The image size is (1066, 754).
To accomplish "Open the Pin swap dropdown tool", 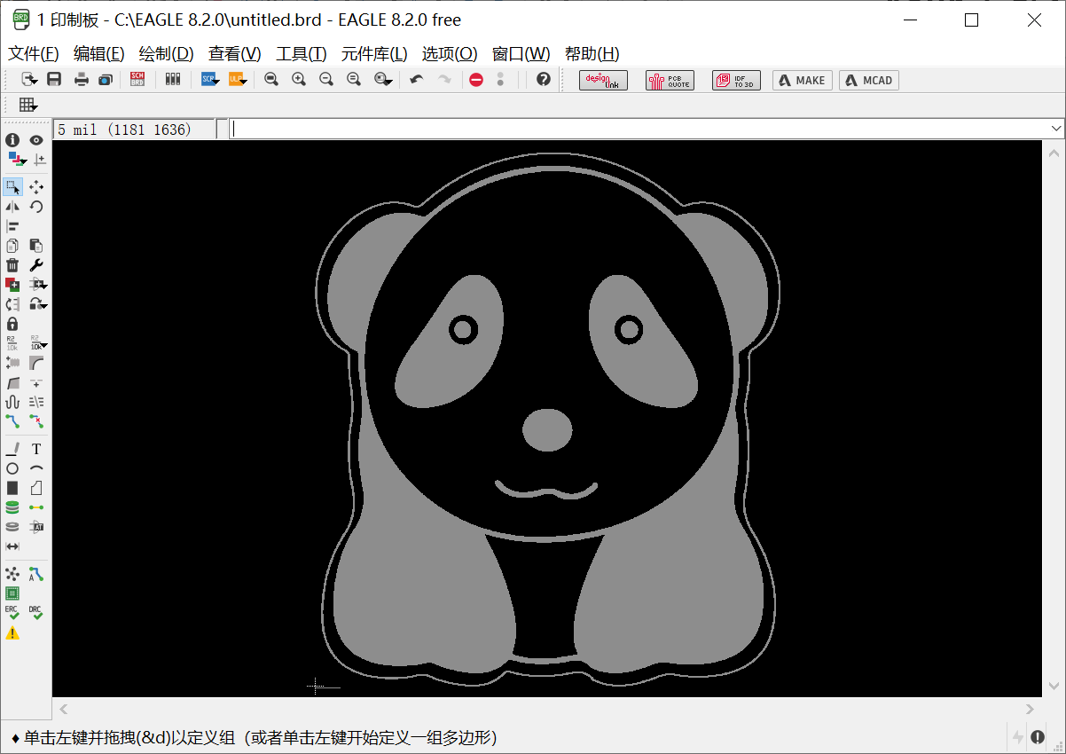I will [38, 285].
